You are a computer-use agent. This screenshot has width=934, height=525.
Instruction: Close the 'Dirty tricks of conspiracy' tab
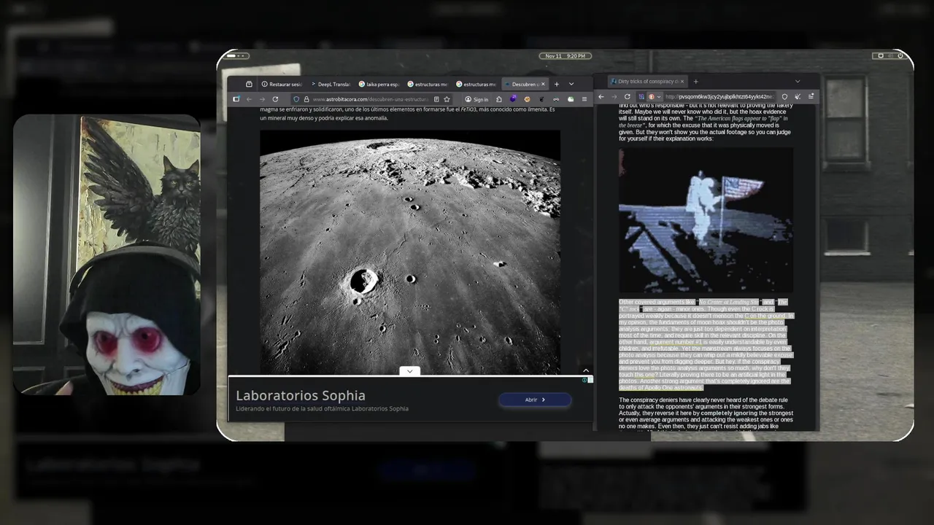pos(682,81)
